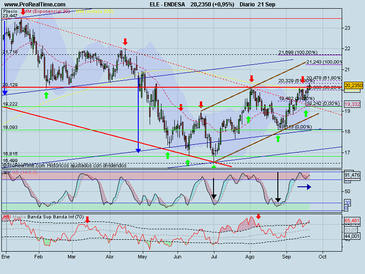Select the 21,243 (100,00% Fibonacci label
365x274 pixels.
pyautogui.click(x=324, y=62)
